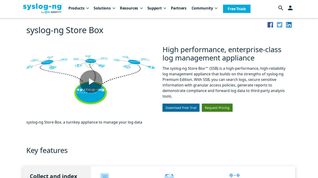This screenshot has width=318, height=178.
Task: Play the syslog-ng Store Box video
Action: [91, 81]
